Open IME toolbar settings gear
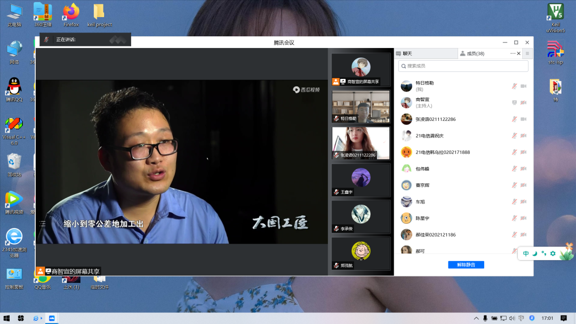Screen dimensions: 576x324 click(553, 254)
